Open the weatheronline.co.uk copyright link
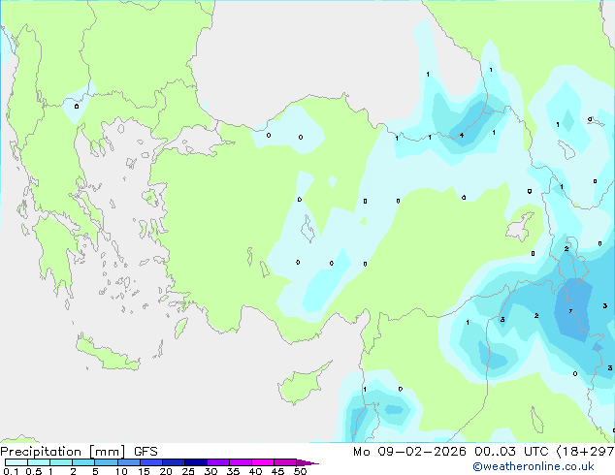 click(x=534, y=466)
